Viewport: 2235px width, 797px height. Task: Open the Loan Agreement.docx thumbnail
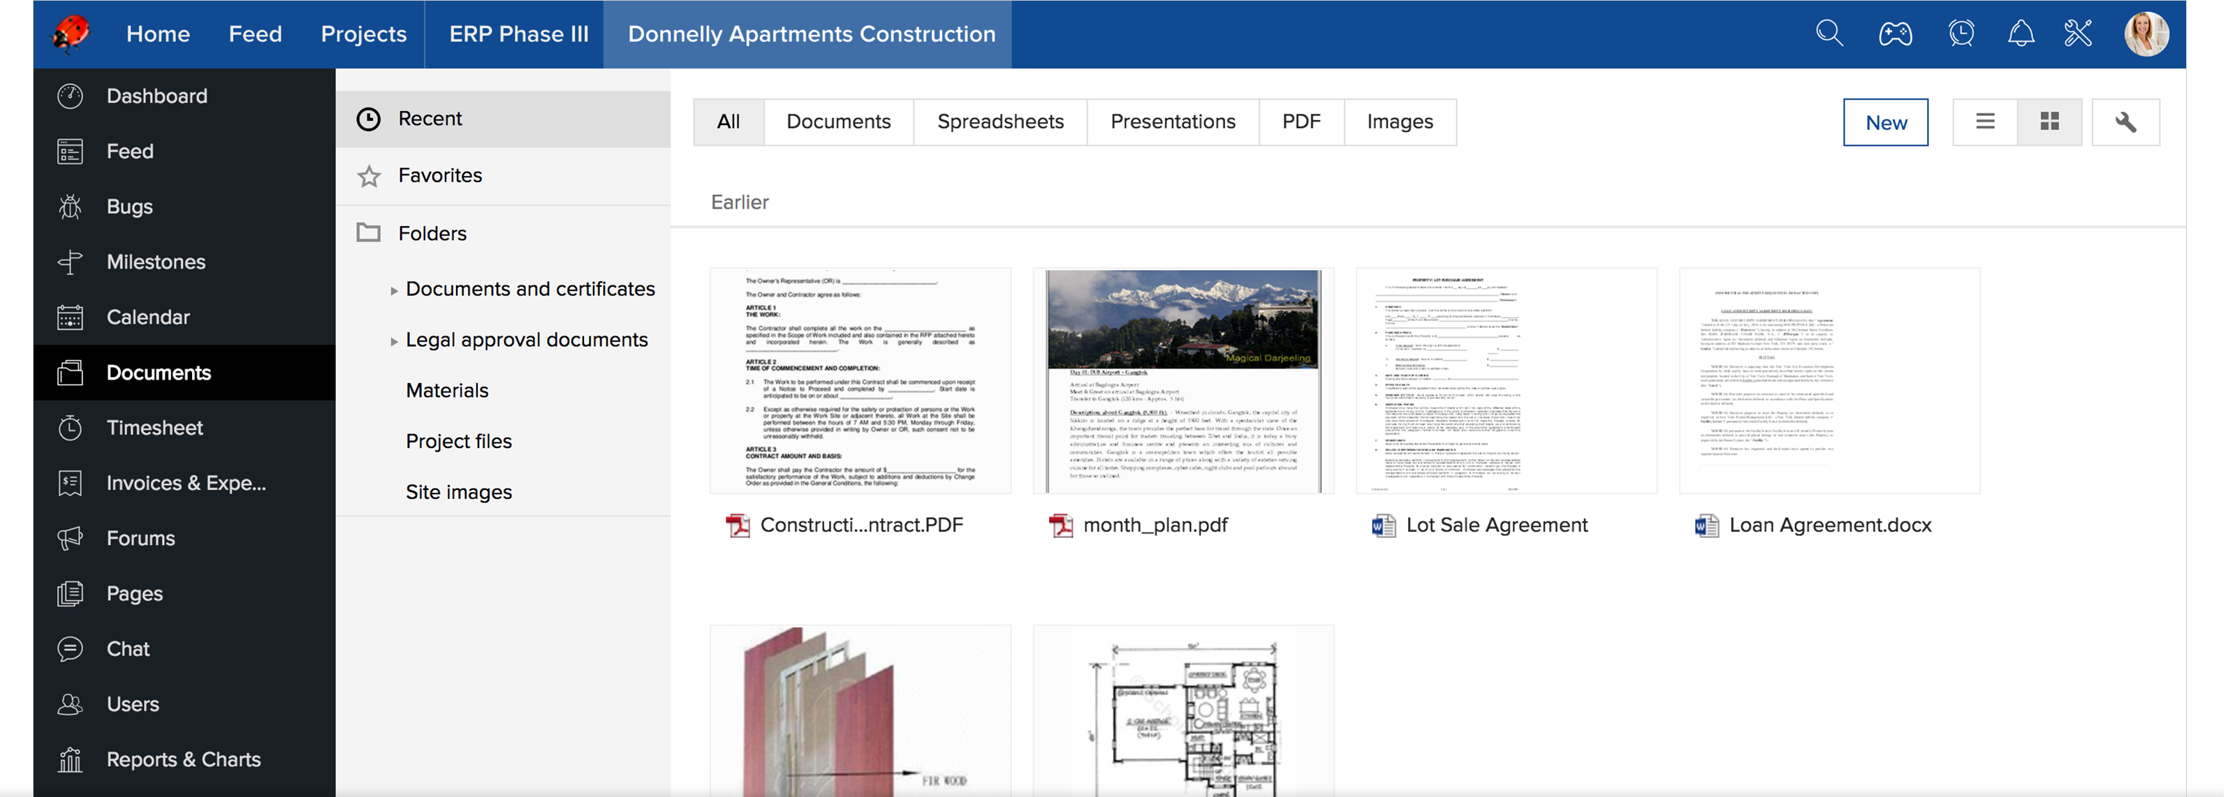coord(1829,381)
